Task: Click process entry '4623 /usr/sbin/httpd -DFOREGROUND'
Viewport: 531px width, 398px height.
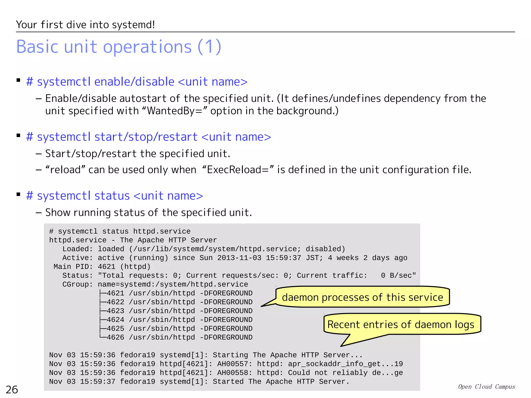Action: tap(176, 311)
